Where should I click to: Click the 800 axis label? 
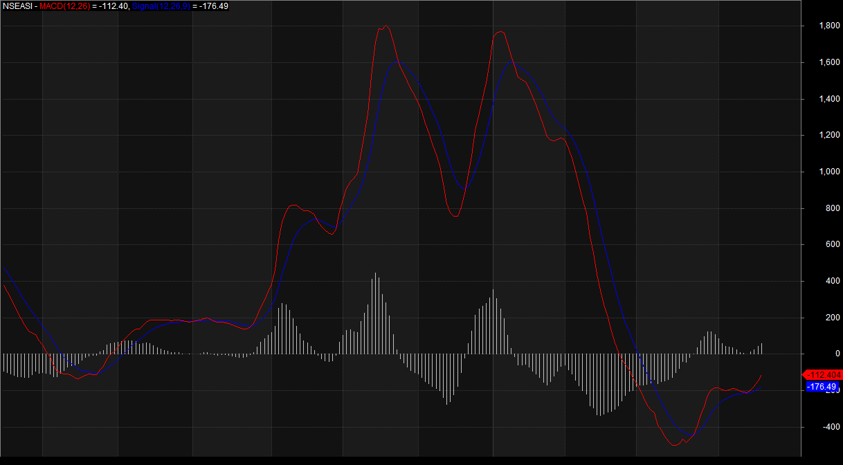coord(826,208)
